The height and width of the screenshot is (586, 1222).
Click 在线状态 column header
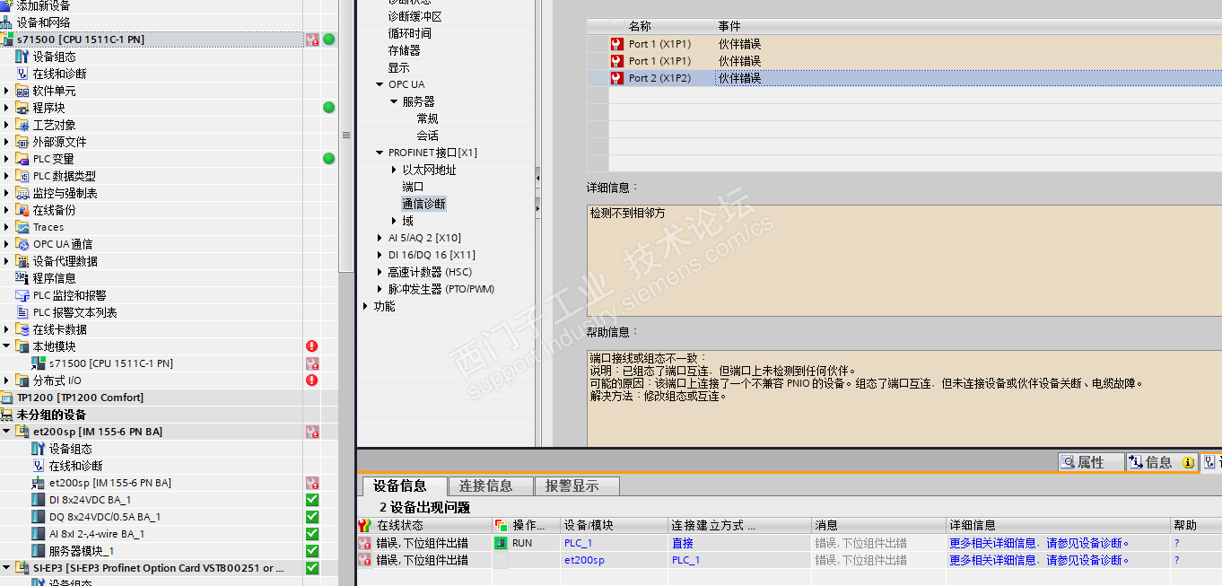coord(400,525)
